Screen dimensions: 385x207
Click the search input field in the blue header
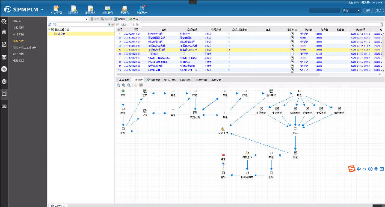324,10
